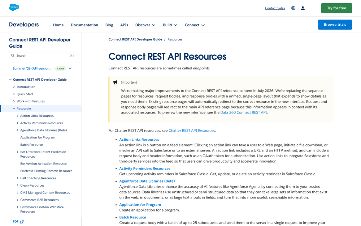Expand Clean Resources in sidebar
This screenshot has height=226, width=361.
pos(17,186)
